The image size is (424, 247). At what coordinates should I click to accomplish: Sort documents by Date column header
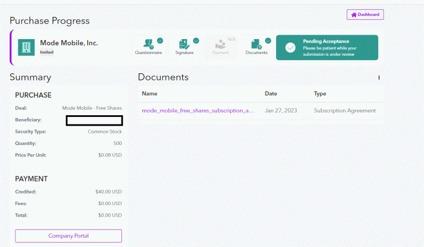[271, 93]
